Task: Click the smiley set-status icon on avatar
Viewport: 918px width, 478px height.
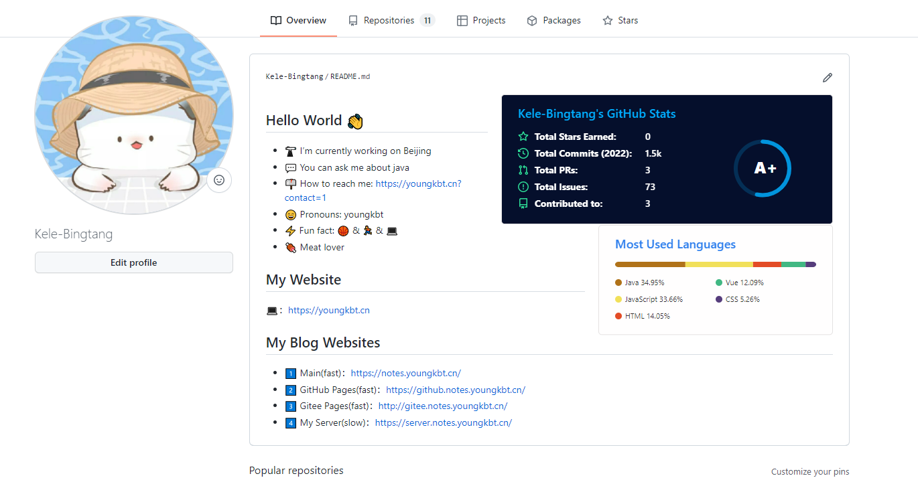Action: [x=219, y=180]
